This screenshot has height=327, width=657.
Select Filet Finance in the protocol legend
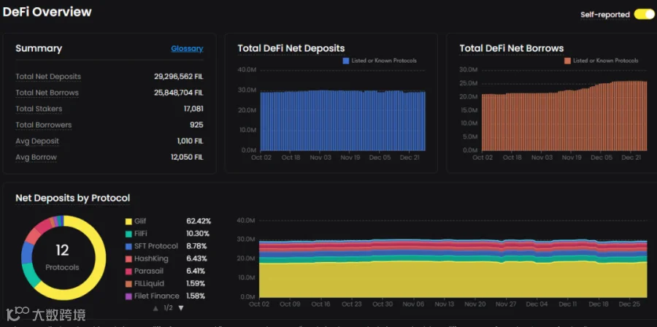[157, 296]
